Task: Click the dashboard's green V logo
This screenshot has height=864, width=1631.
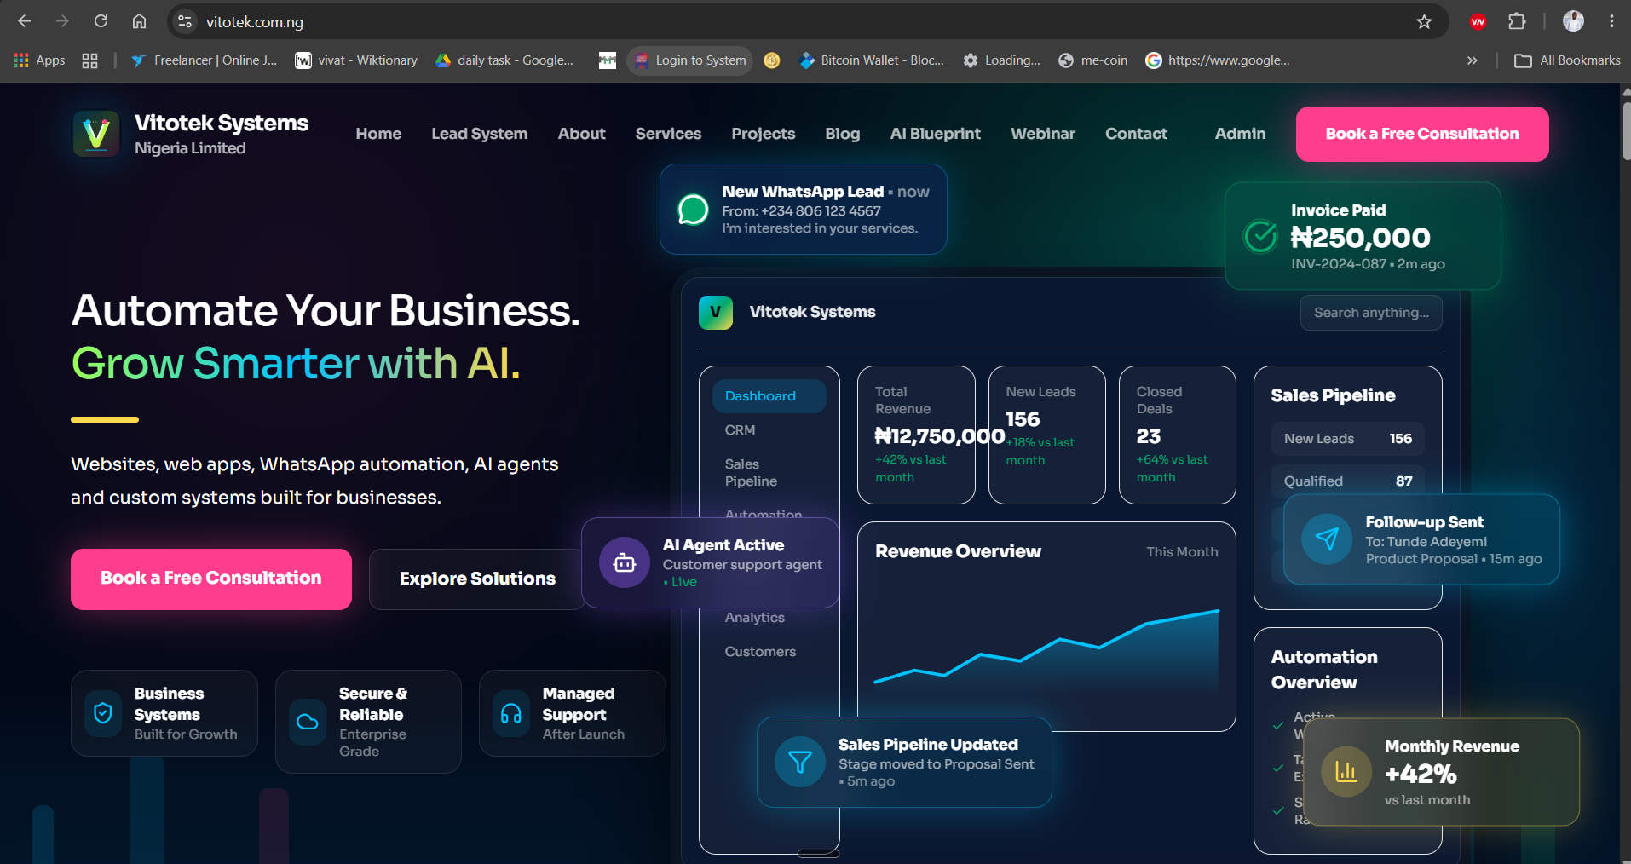Action: (716, 312)
